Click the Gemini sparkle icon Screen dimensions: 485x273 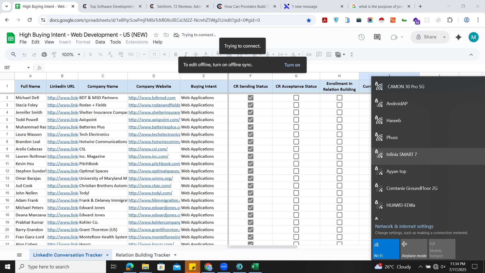[458, 37]
